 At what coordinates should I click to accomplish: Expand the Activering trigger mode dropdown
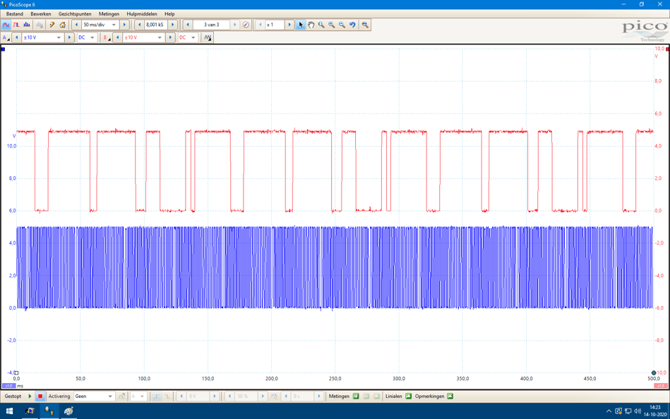click(x=110, y=396)
